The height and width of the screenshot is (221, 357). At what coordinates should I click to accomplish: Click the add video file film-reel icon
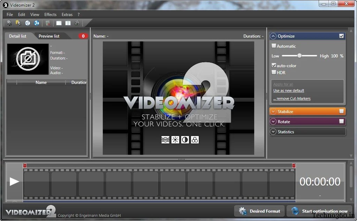(9, 23)
